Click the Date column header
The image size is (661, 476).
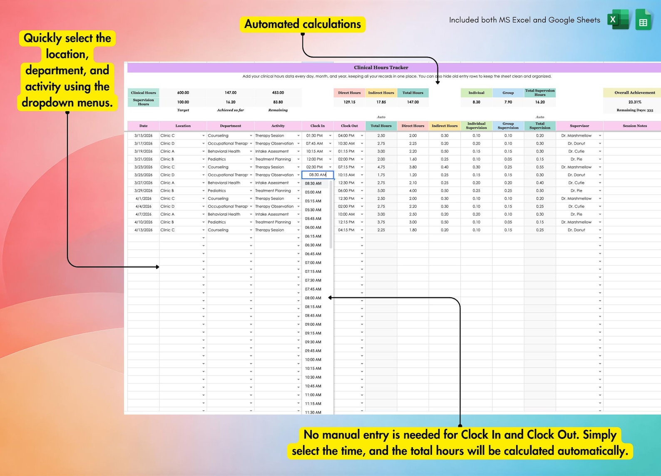pos(144,126)
